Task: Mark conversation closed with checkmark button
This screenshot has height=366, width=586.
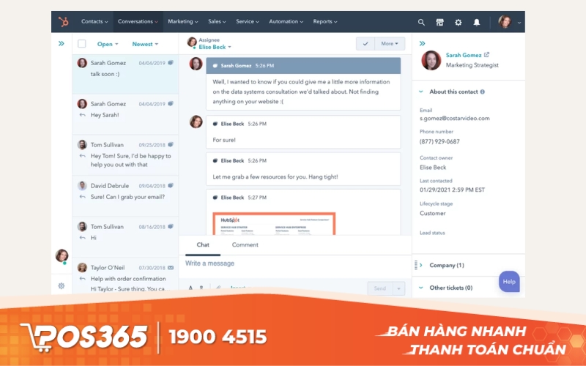Action: click(366, 44)
